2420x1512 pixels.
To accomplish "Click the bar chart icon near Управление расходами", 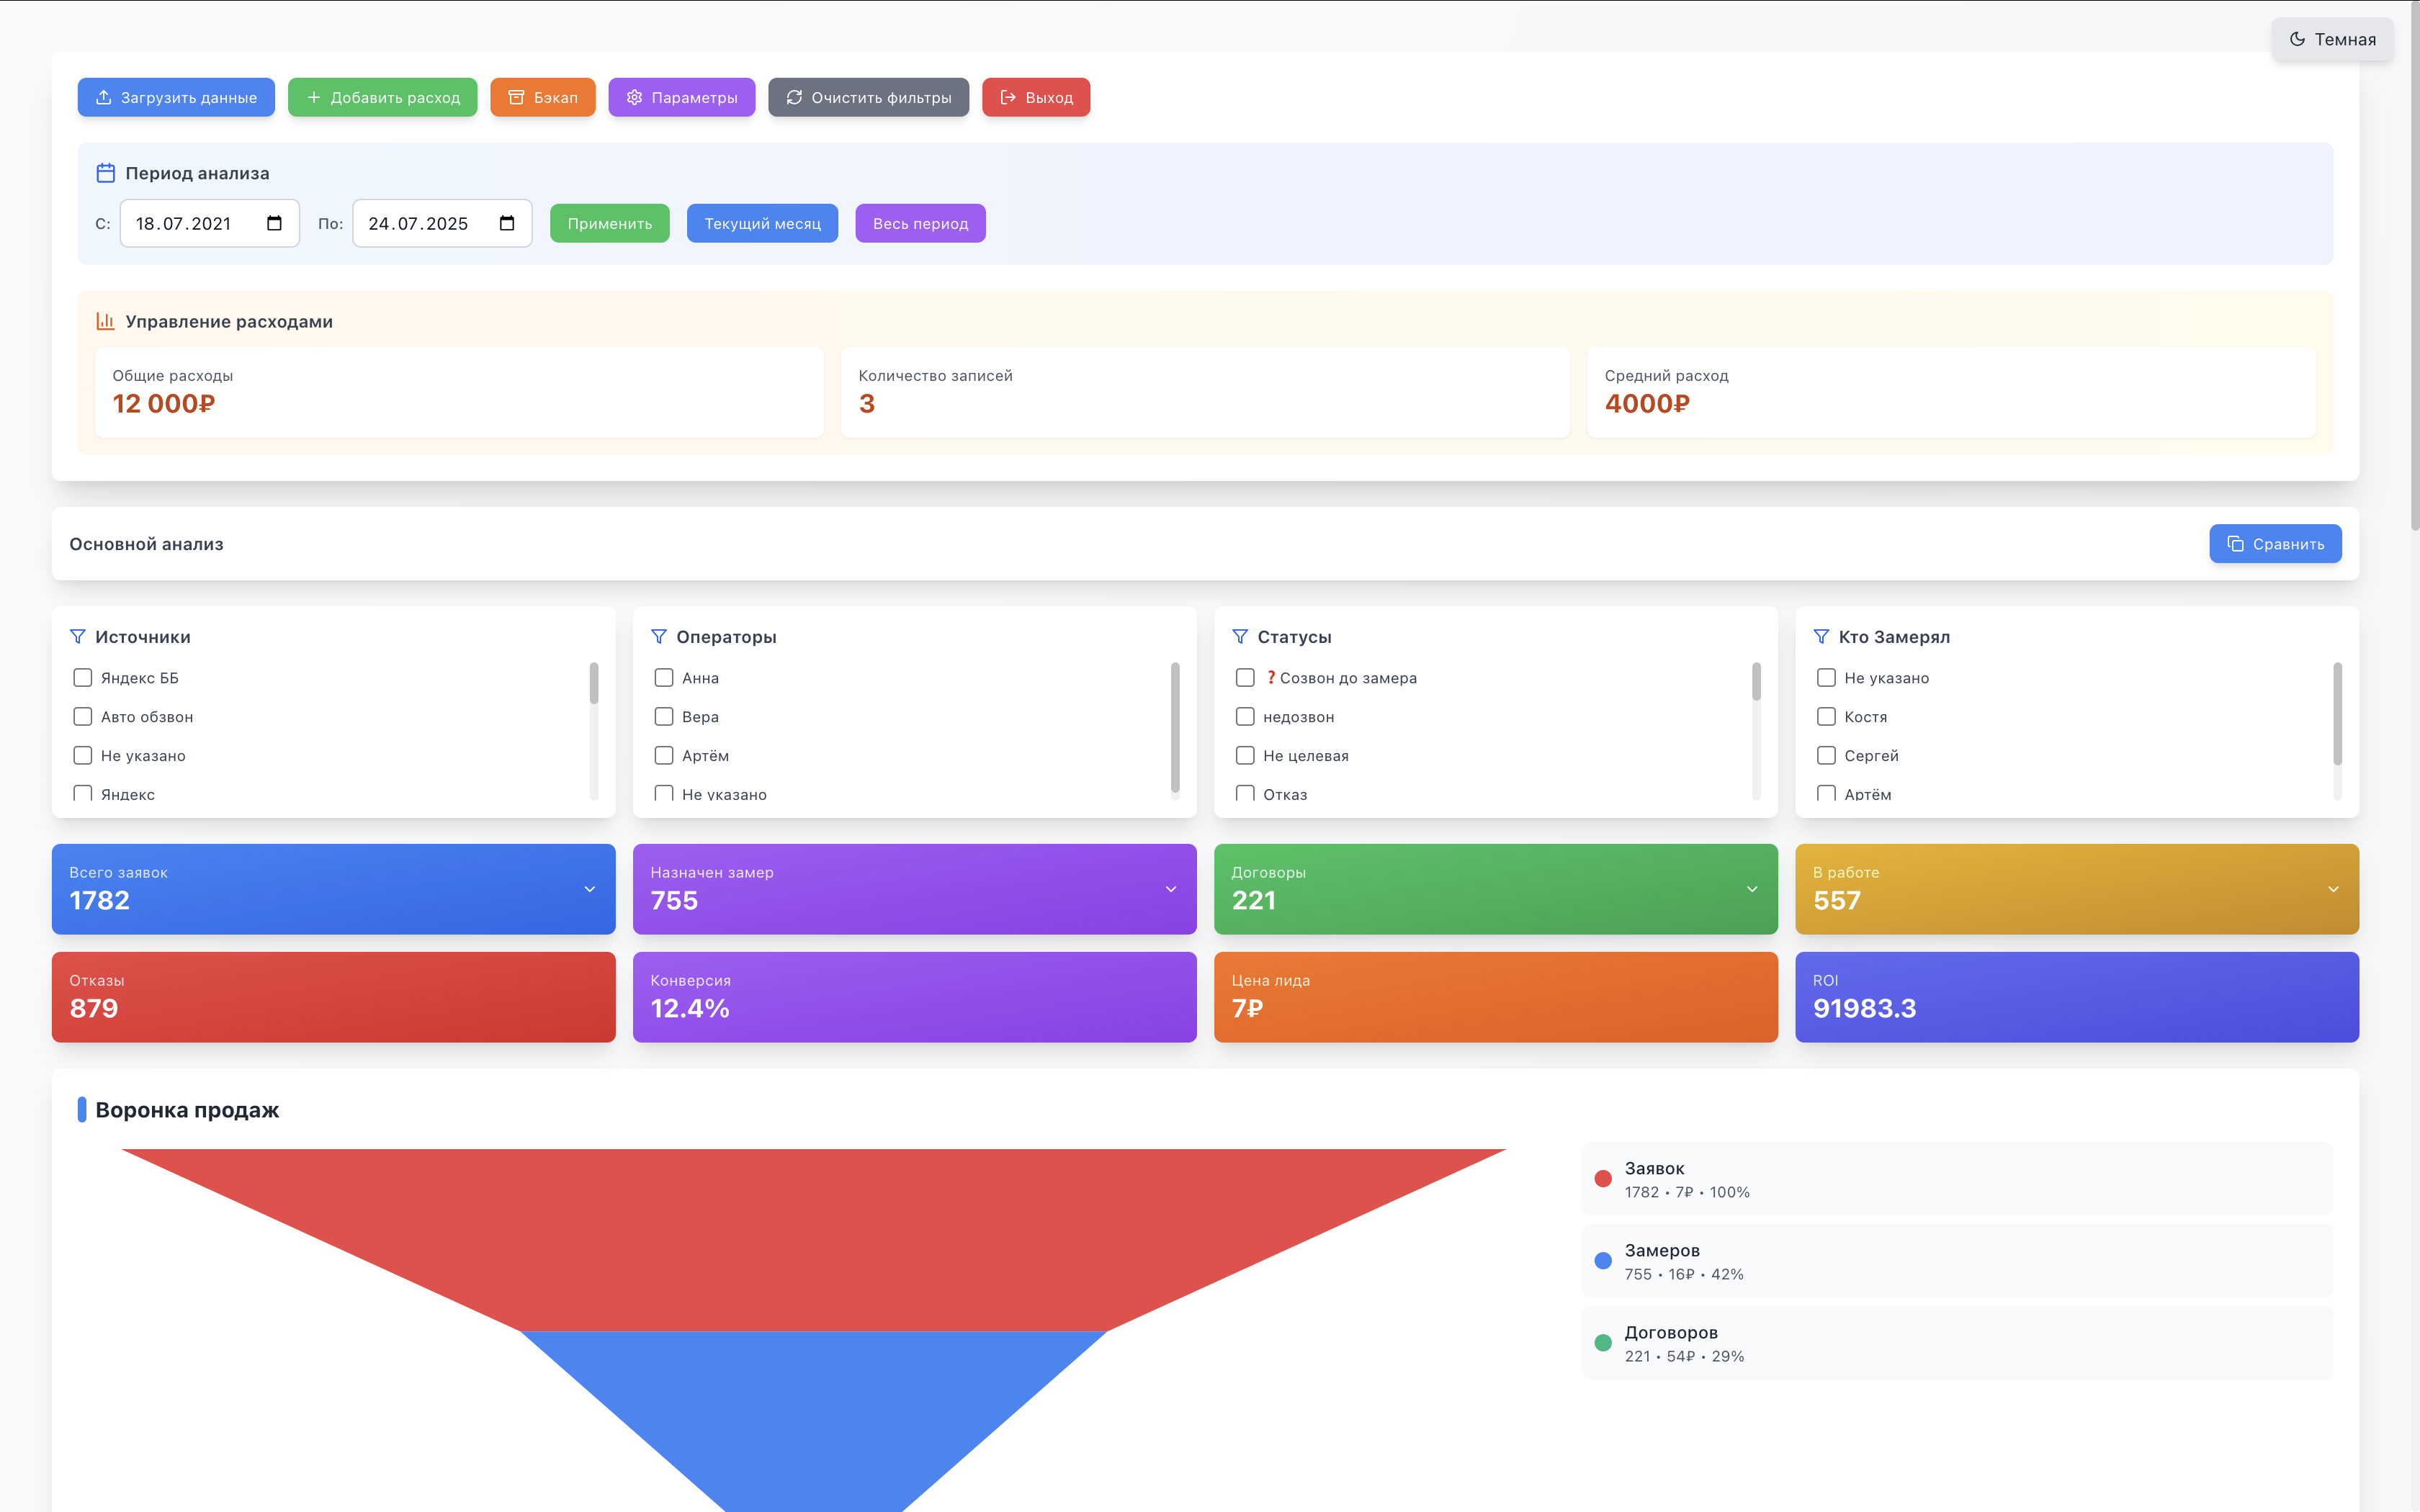I will click(x=106, y=321).
